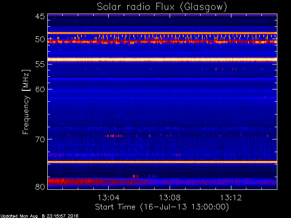Image resolution: width=291 pixels, height=218 pixels.
Task: Click the 50 frequency axis label
Action: point(40,40)
